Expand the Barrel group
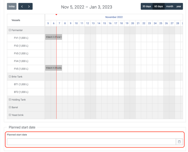Screen dimensions: 188x152 tap(10, 107)
